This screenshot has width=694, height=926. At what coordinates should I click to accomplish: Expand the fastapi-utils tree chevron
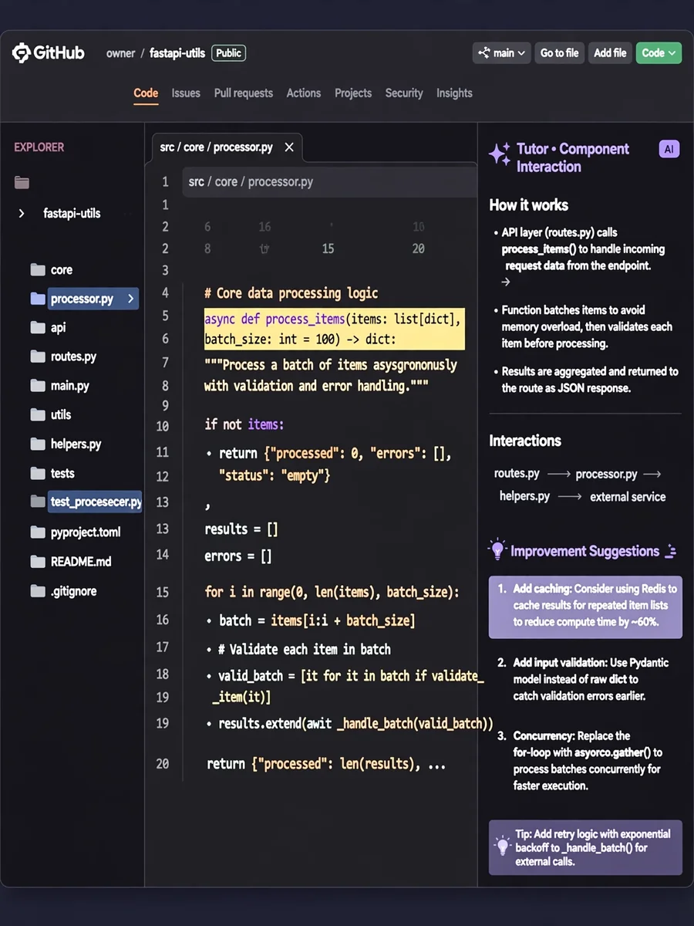[22, 213]
